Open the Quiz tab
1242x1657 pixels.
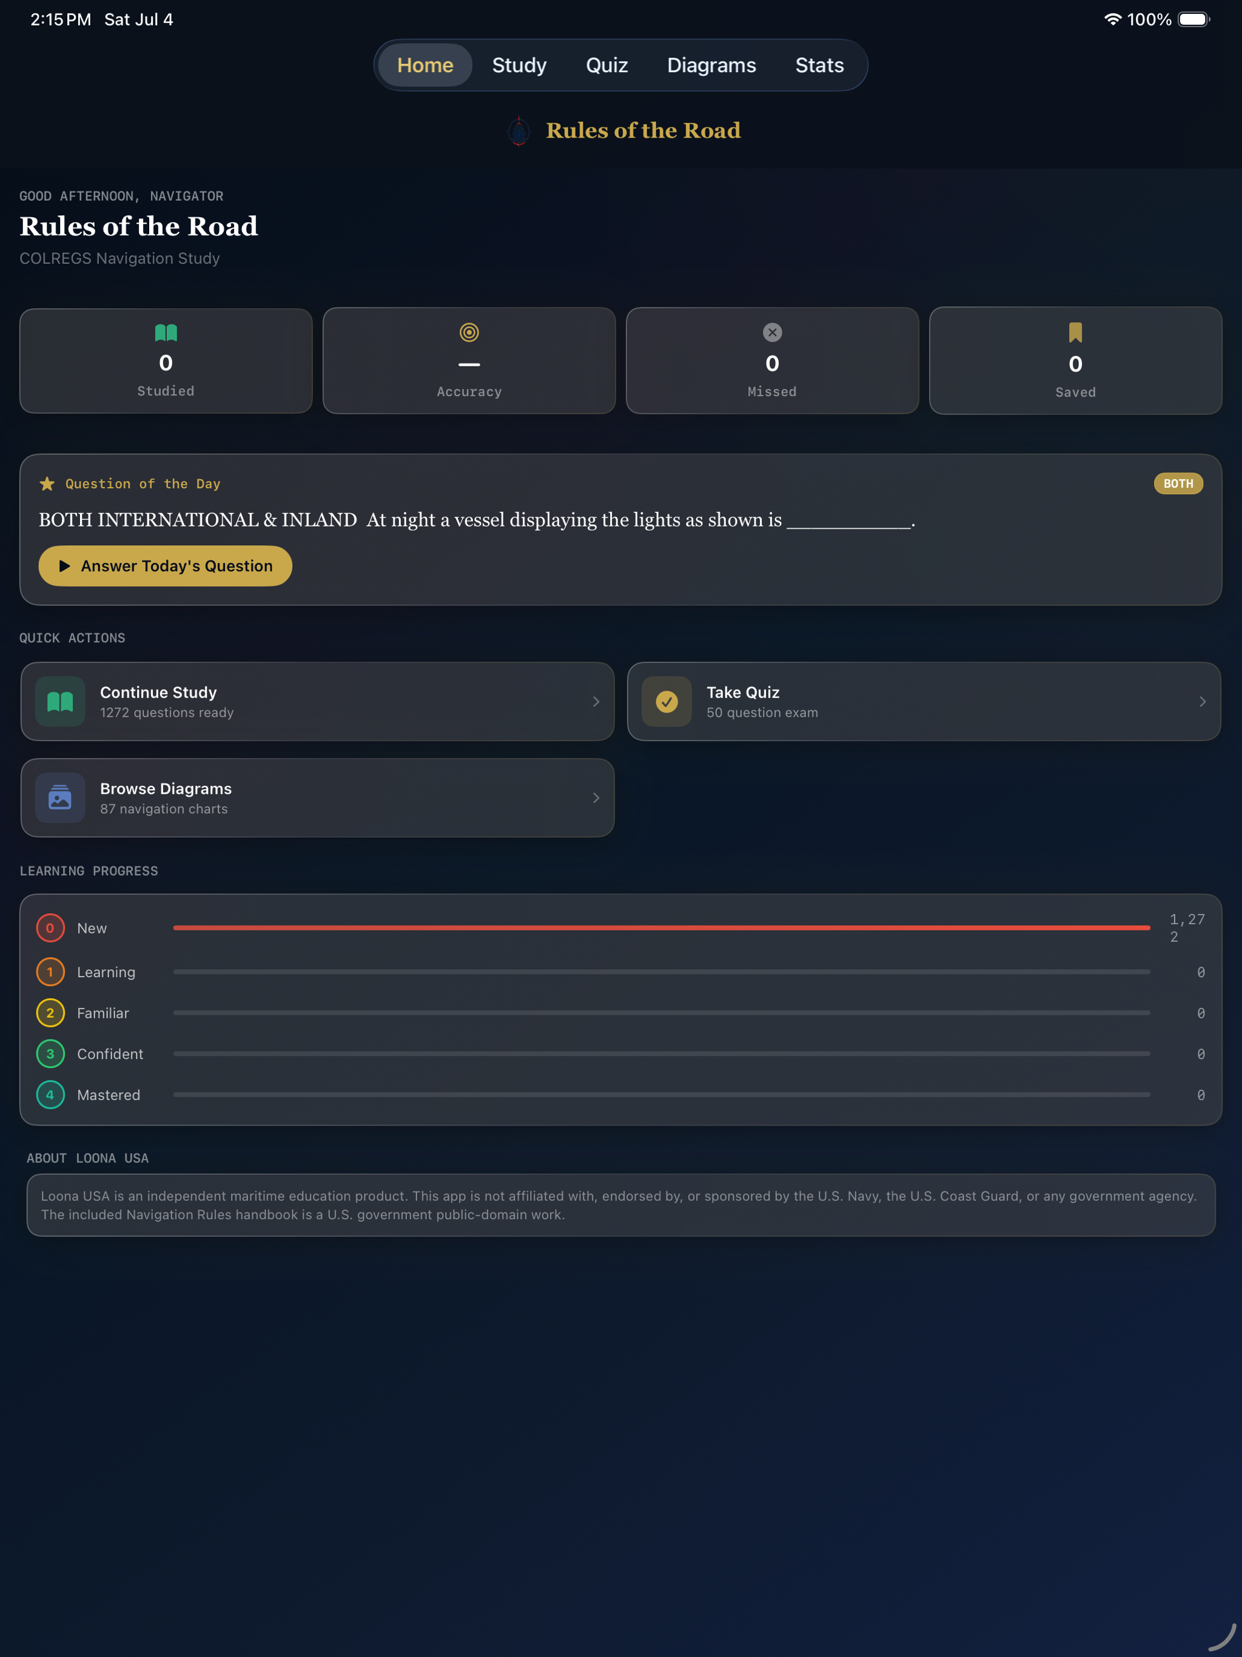click(x=607, y=65)
